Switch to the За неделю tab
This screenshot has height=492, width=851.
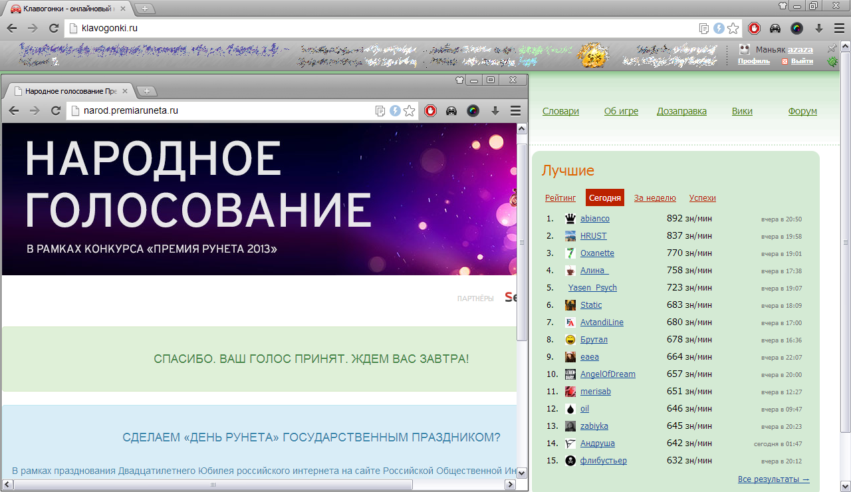click(x=655, y=198)
